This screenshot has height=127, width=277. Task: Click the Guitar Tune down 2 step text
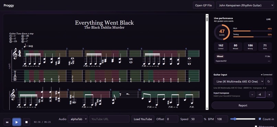pyautogui.click(x=21, y=34)
